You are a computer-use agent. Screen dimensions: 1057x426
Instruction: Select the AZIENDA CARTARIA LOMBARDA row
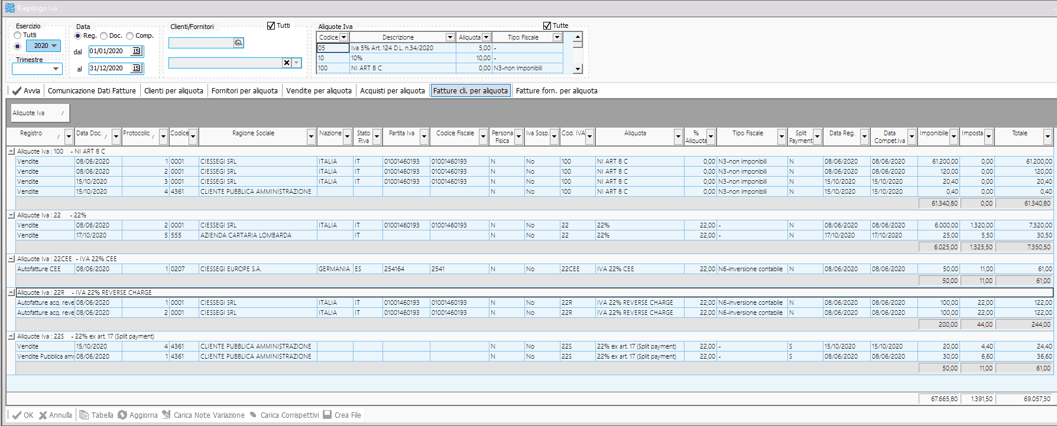(534, 235)
